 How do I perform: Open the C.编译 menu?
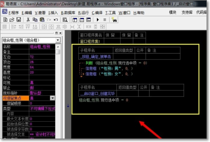tap(97, 13)
